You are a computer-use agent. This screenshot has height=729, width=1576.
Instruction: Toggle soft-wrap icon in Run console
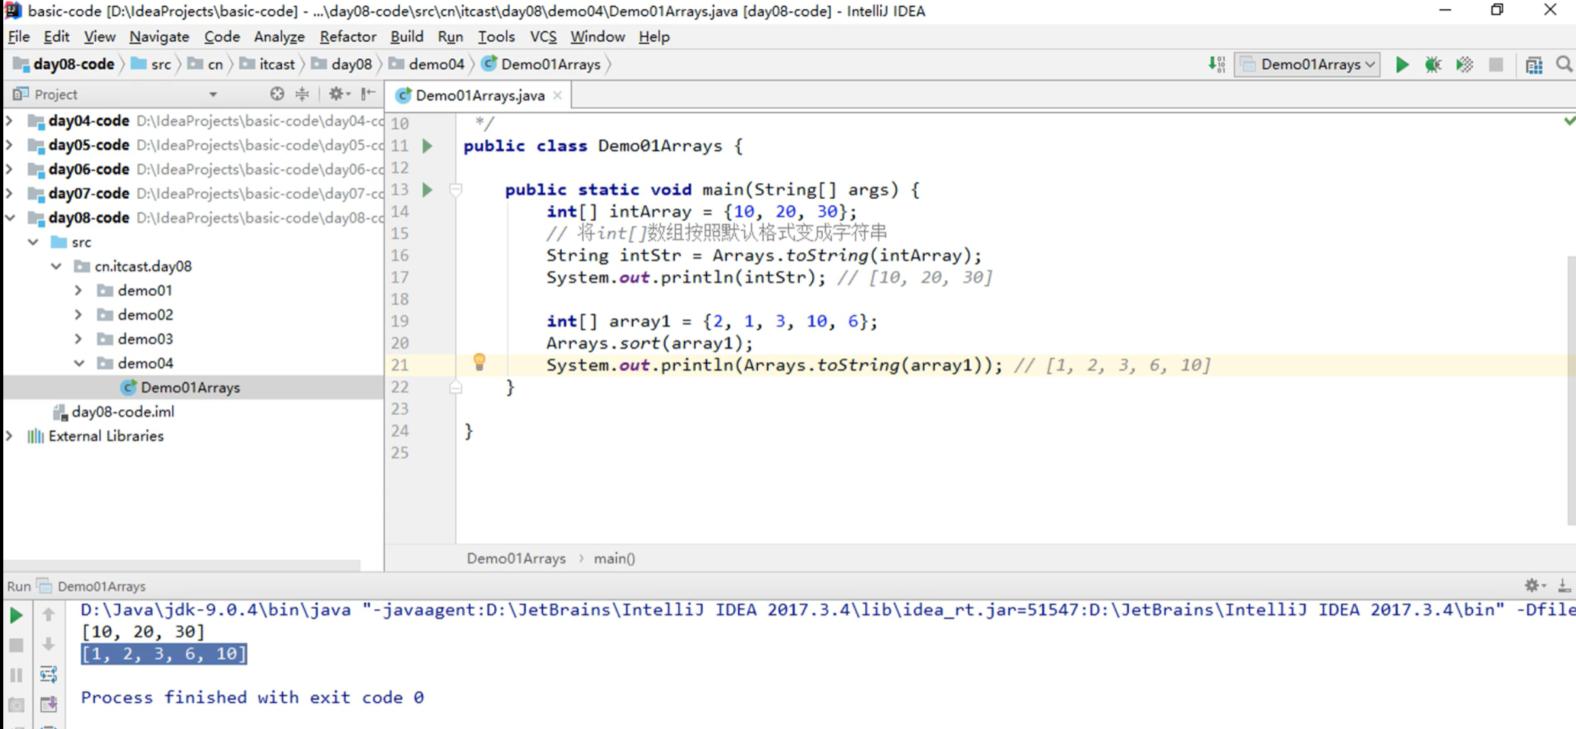48,674
